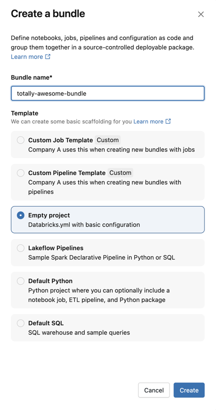Screen dimensions: 216x410
Task: Click Custom tag on Custom Job Template
Action: point(107,140)
